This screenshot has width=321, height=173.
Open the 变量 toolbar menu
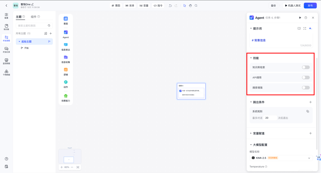pyautogui.click(x=144, y=6)
